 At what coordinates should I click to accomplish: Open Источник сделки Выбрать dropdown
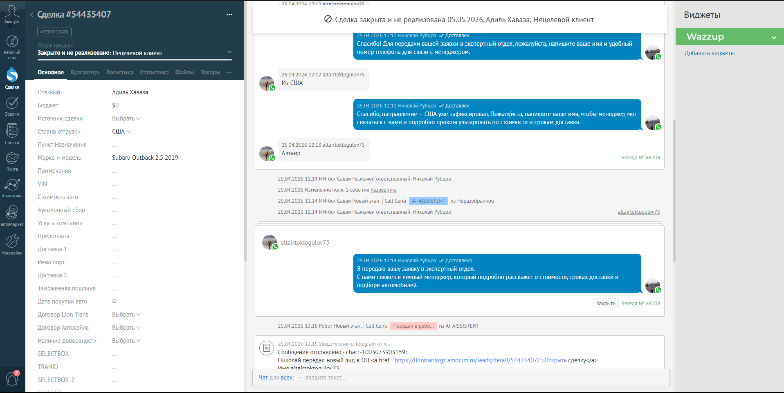pyautogui.click(x=126, y=118)
